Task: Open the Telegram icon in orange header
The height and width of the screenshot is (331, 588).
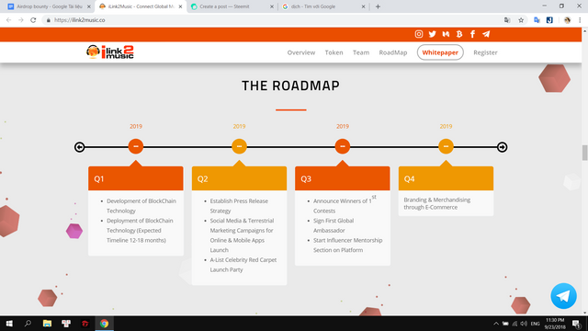Action: (x=486, y=34)
